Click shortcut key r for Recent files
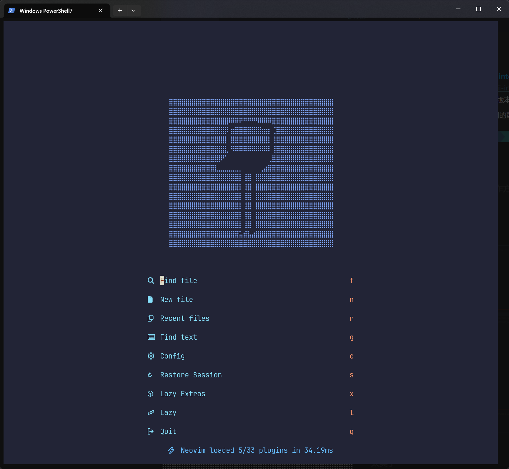This screenshot has width=509, height=469. pyautogui.click(x=352, y=318)
